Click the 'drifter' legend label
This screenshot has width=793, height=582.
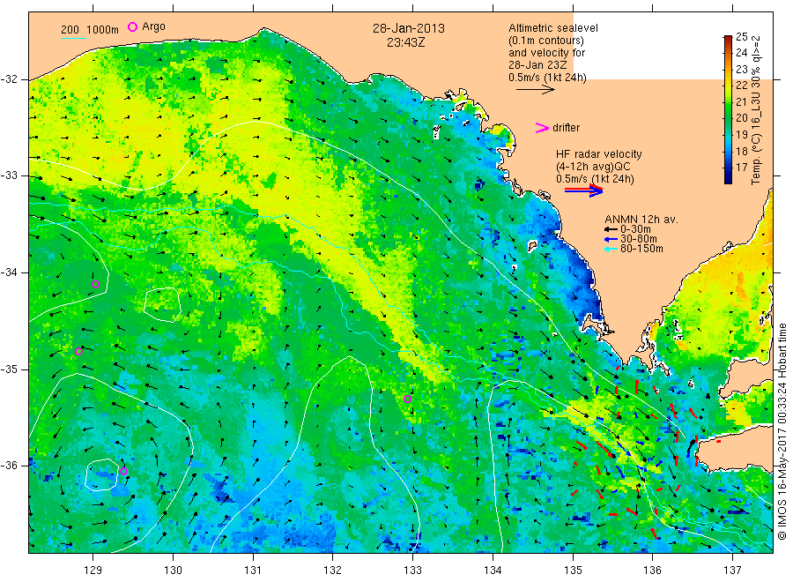pos(566,128)
